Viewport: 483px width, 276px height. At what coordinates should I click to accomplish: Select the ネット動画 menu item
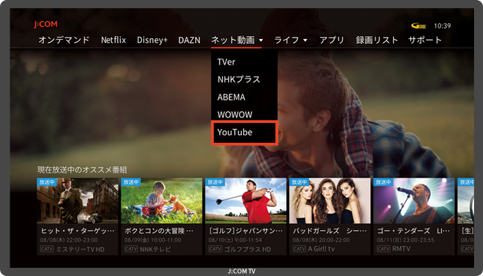233,40
